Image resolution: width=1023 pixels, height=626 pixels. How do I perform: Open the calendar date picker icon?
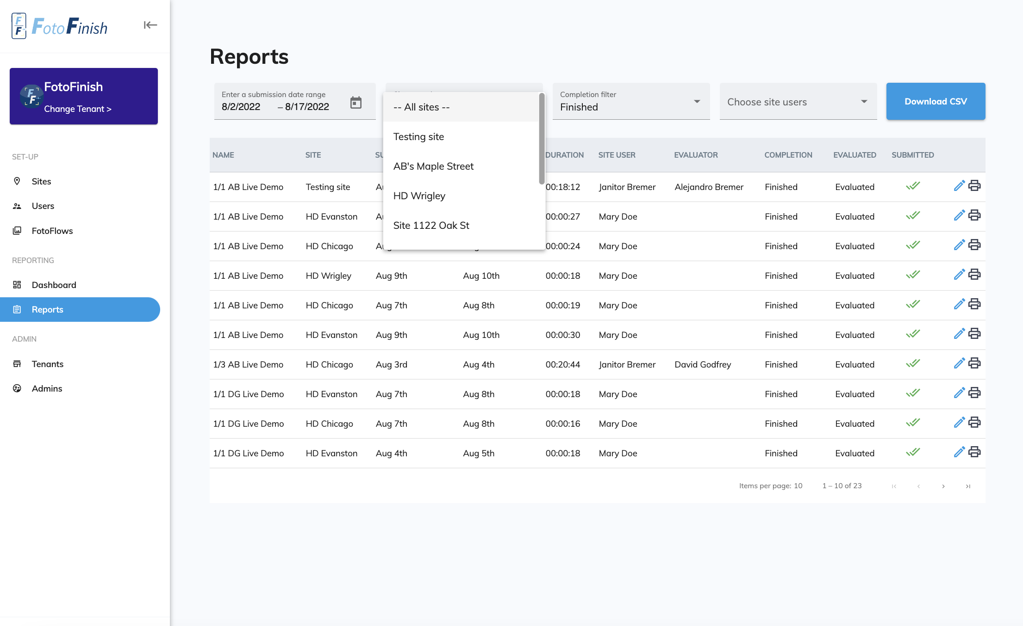click(356, 103)
